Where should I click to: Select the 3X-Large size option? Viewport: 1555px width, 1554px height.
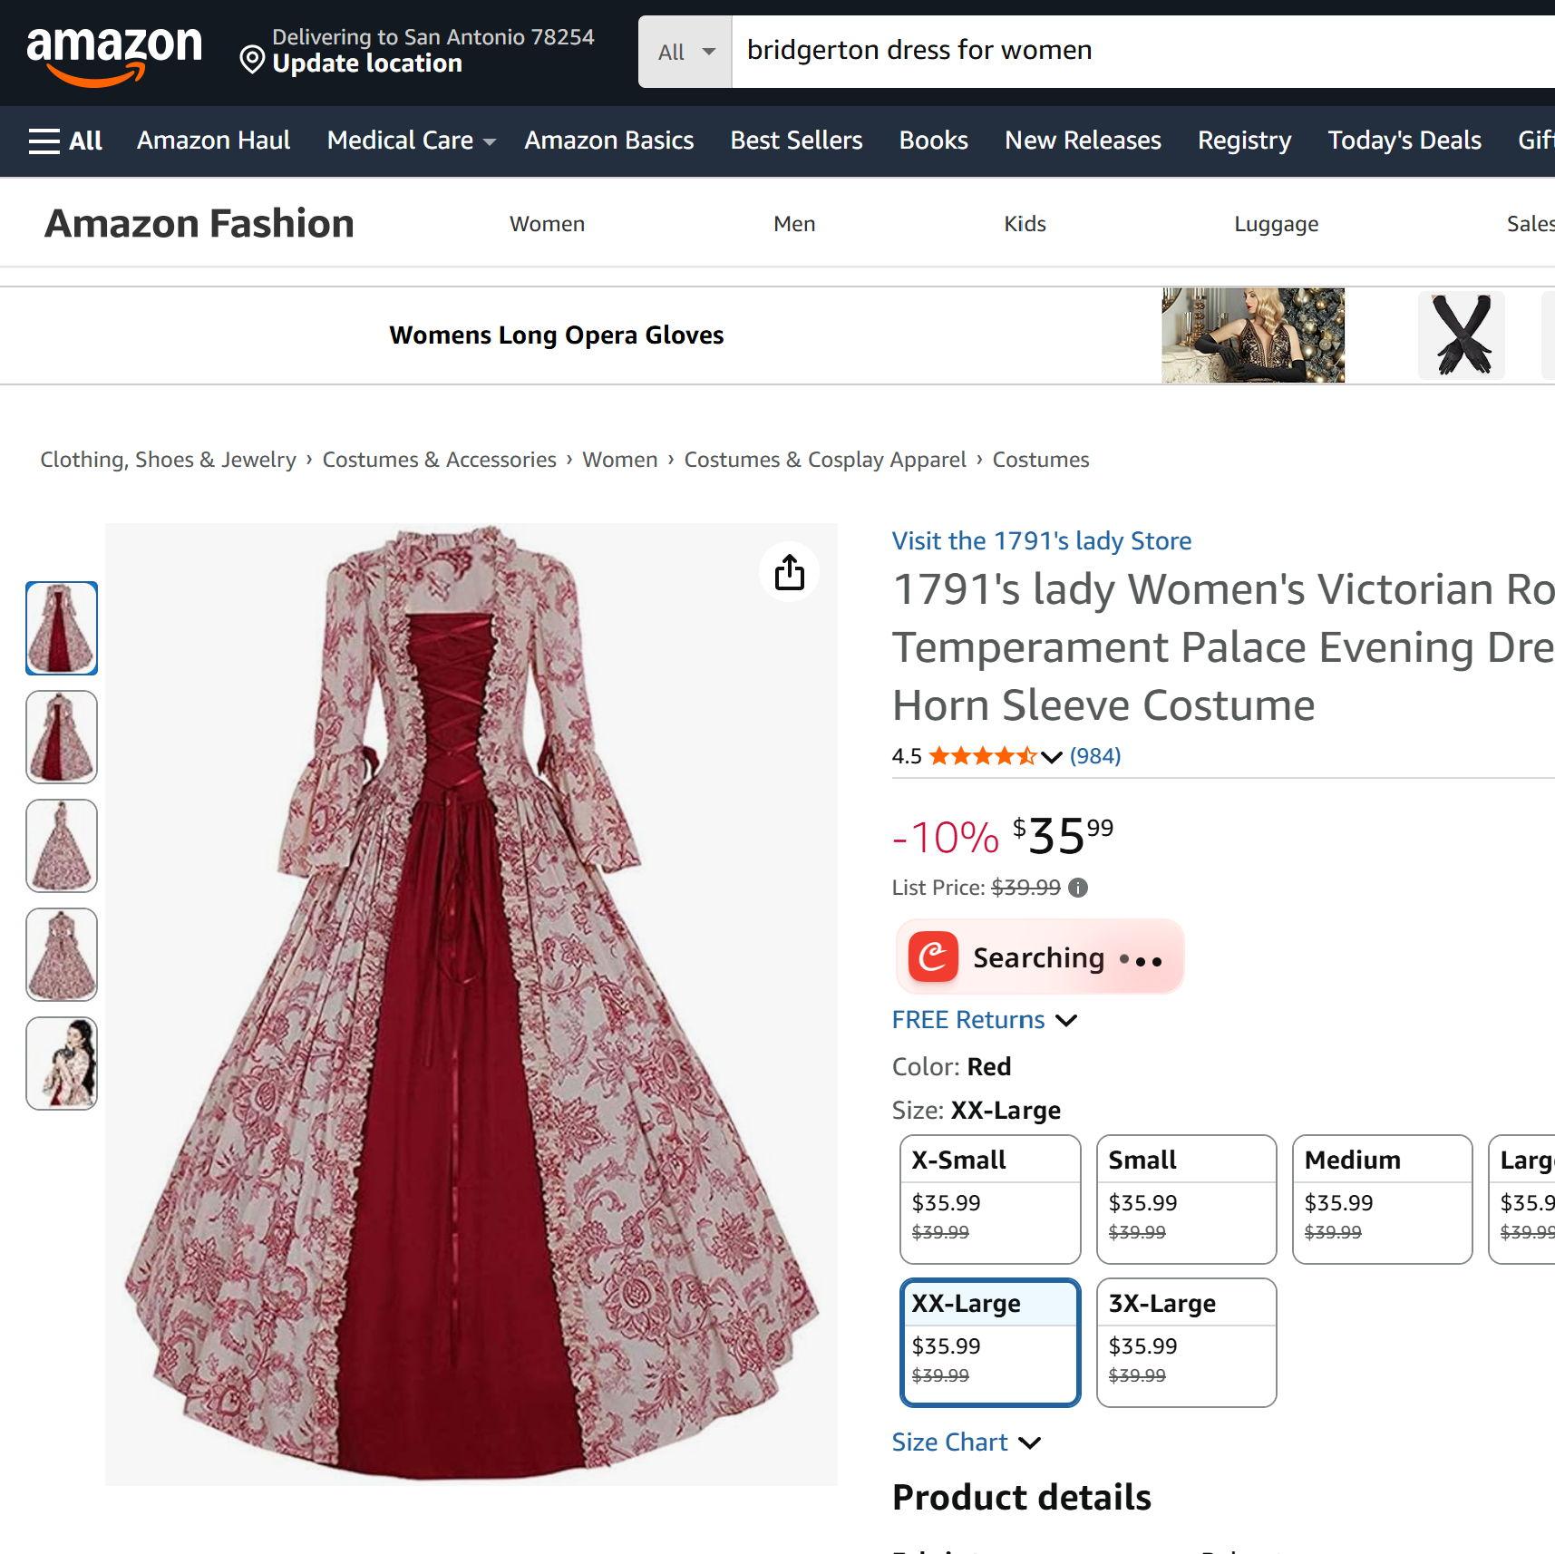tap(1185, 1341)
